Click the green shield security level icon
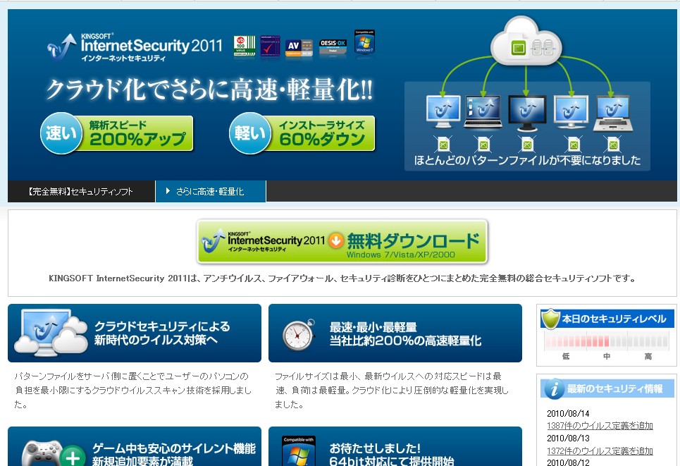 [x=550, y=319]
